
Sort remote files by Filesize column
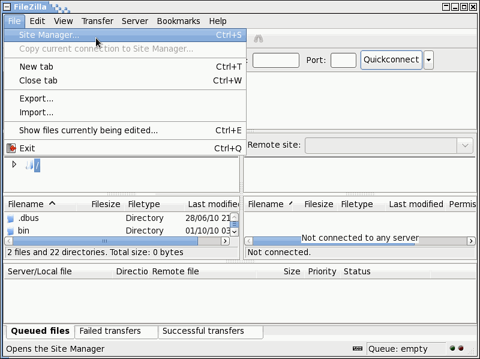tap(316, 204)
